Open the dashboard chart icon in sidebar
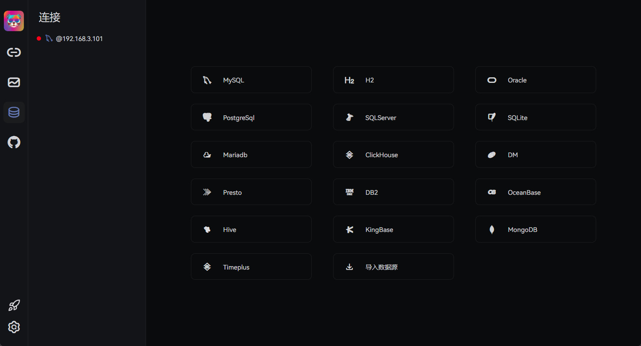 [x=14, y=82]
